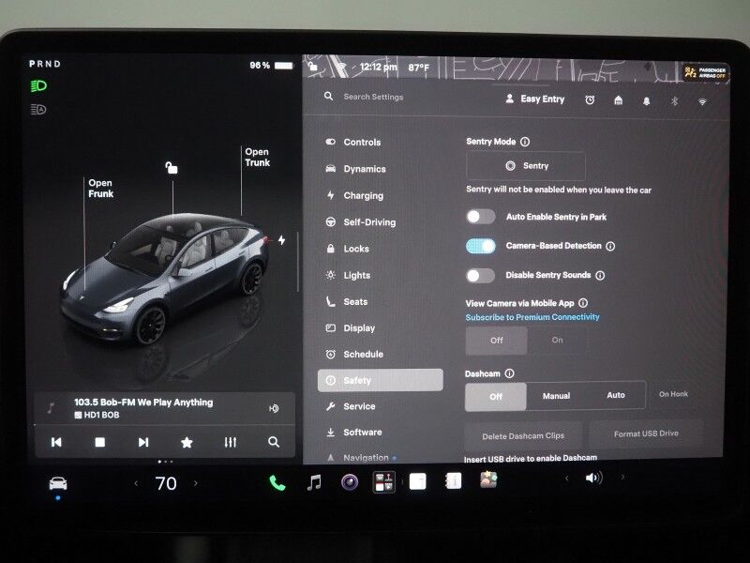This screenshot has height=563, width=750.
Task: Open the colorful app icon in dock
Action: 488,479
